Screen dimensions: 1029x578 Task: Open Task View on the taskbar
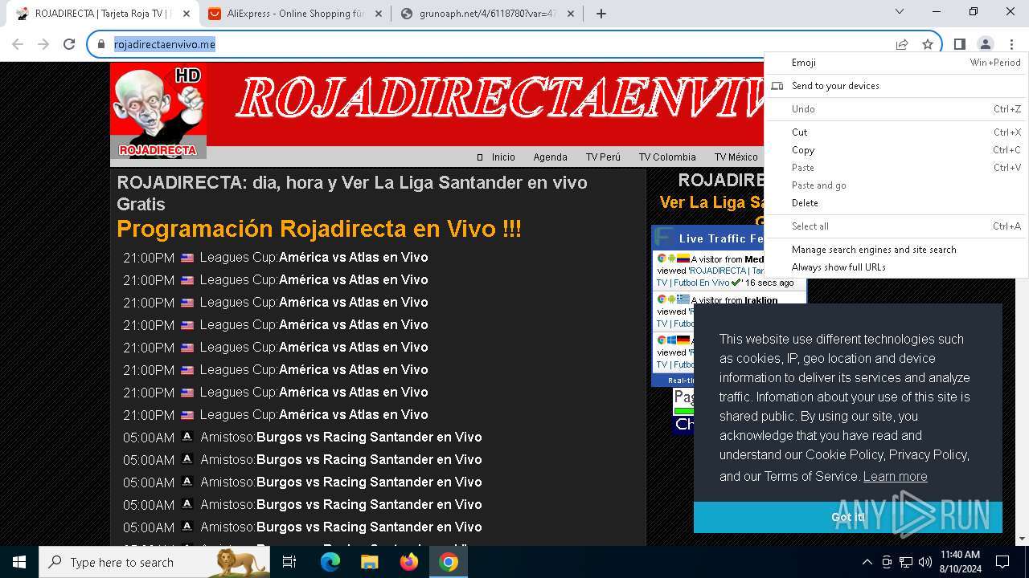click(289, 562)
